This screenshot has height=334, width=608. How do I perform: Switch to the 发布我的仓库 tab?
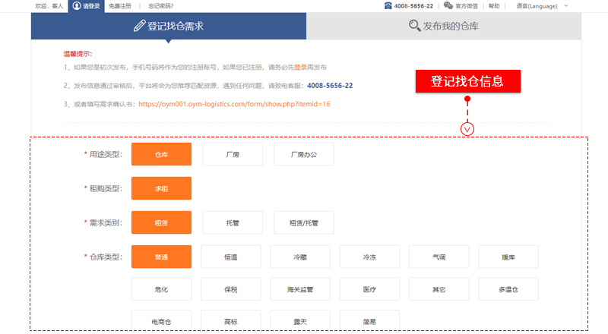click(444, 26)
